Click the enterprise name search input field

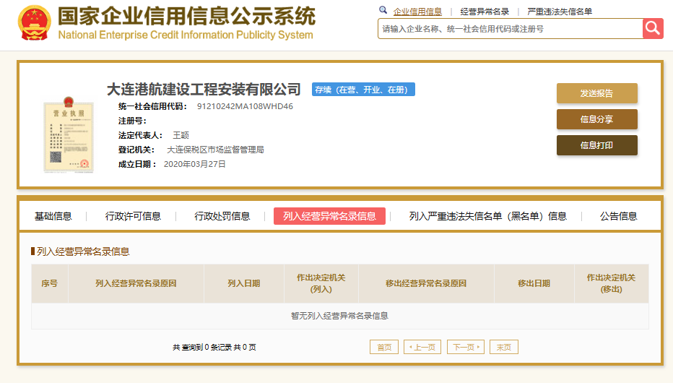511,29
